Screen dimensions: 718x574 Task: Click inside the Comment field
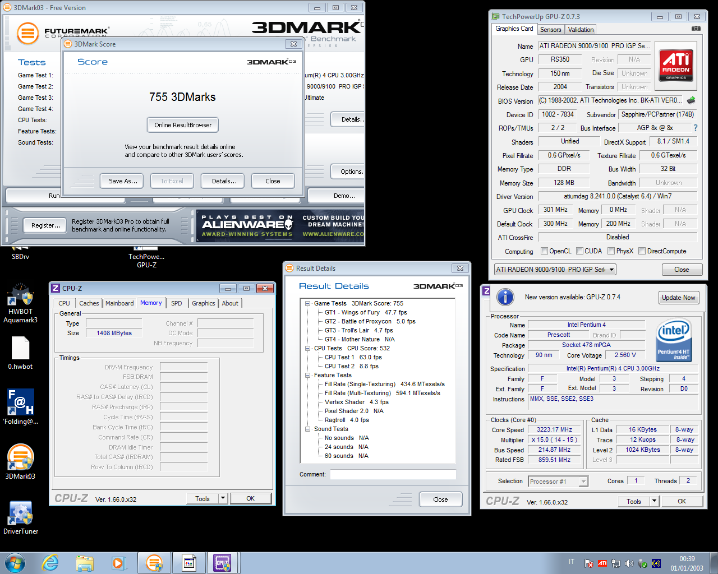pyautogui.click(x=393, y=475)
